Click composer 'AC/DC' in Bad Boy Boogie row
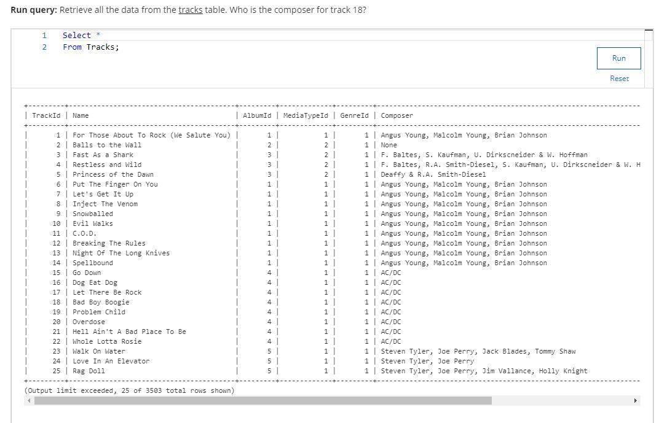659x423 pixels. [x=391, y=302]
